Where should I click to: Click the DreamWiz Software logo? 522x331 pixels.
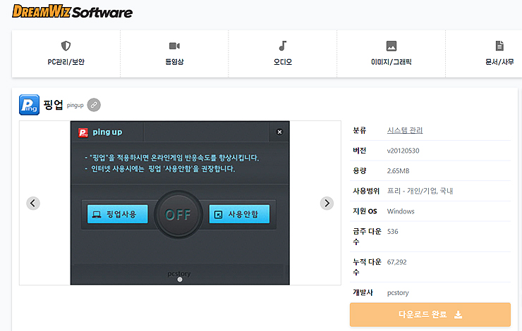pyautogui.click(x=72, y=12)
